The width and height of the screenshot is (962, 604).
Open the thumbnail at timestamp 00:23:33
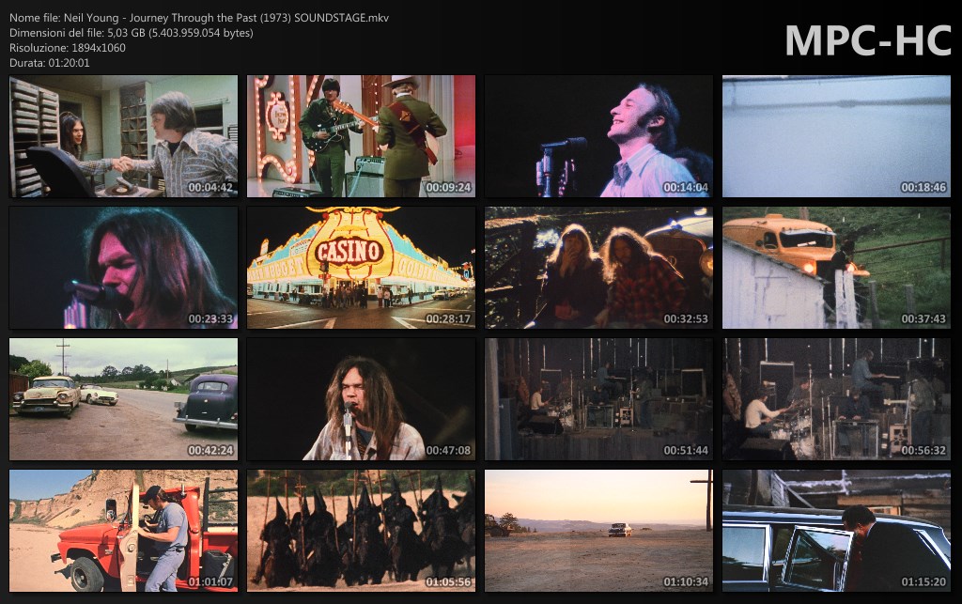[123, 268]
